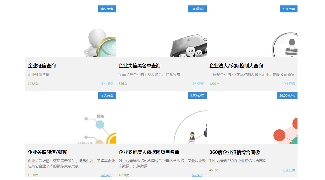Click 企业征信 tag on 360度企业征信综合画像 card
The height and width of the screenshot is (180, 325).
[289, 170]
